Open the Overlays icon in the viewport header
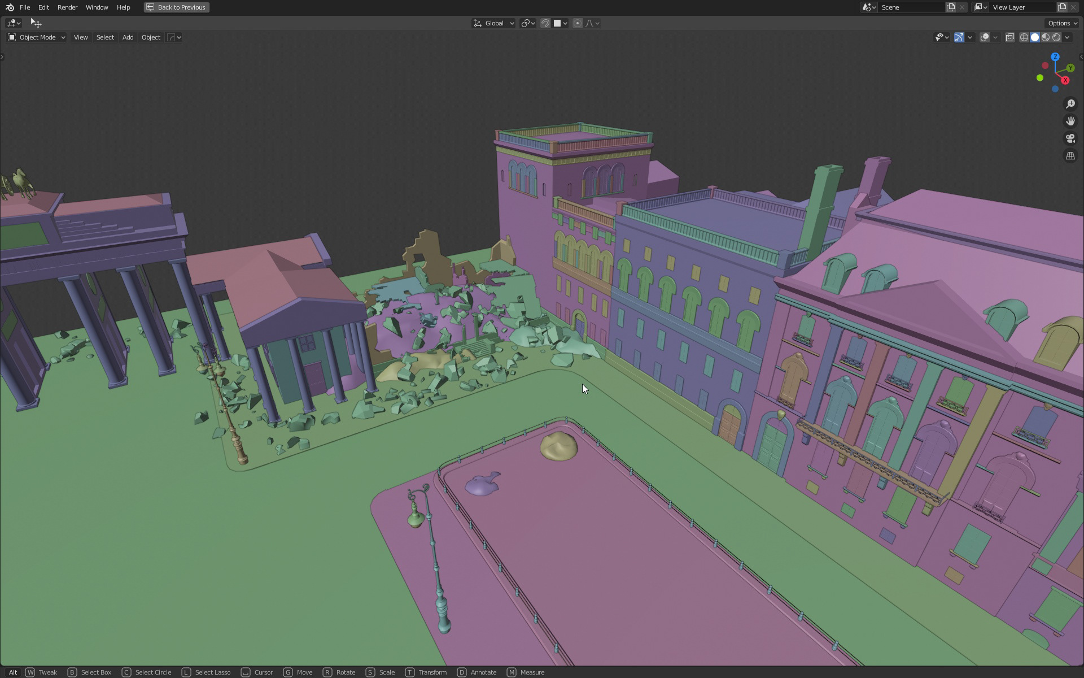The image size is (1084, 678). point(985,37)
